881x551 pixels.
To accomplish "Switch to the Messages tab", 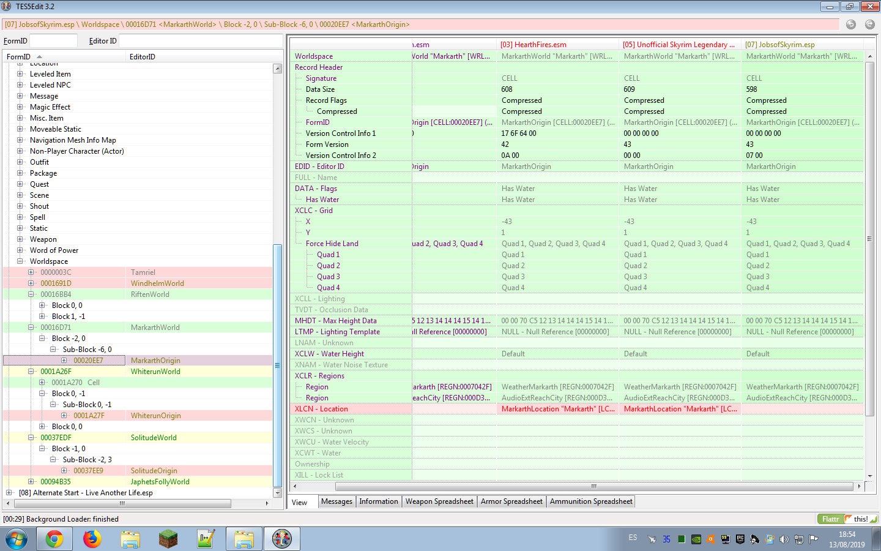I will click(x=337, y=501).
